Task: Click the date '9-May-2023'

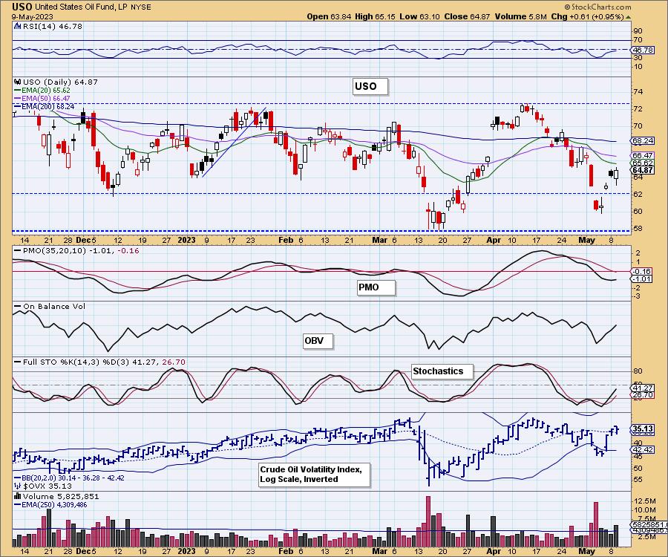Action: tap(33, 16)
